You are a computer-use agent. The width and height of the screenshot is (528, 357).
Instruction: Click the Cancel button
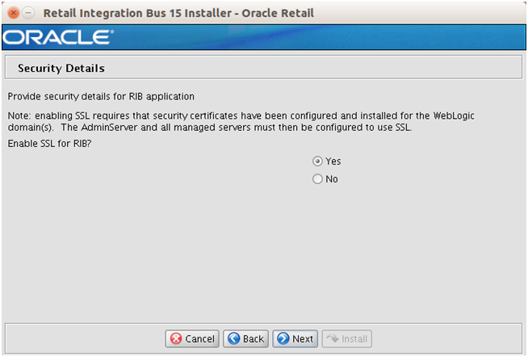pyautogui.click(x=192, y=338)
